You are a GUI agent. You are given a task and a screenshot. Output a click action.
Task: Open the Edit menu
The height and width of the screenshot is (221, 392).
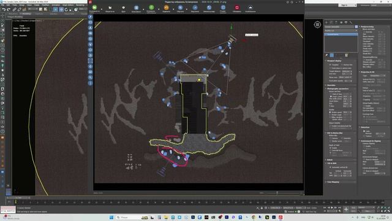click(8, 5)
